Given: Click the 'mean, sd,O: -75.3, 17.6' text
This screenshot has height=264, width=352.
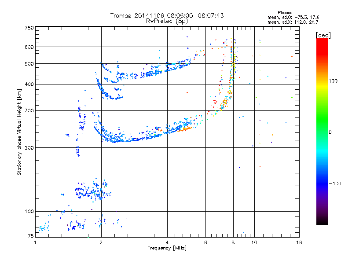Looking at the screenshot, I should click(293, 17).
